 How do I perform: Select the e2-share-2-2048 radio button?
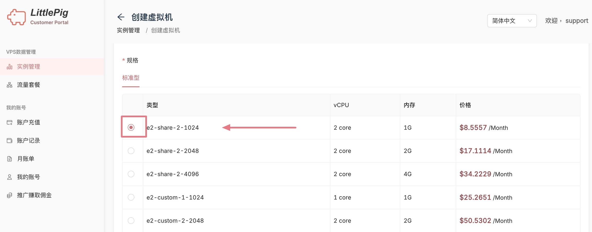pyautogui.click(x=131, y=151)
